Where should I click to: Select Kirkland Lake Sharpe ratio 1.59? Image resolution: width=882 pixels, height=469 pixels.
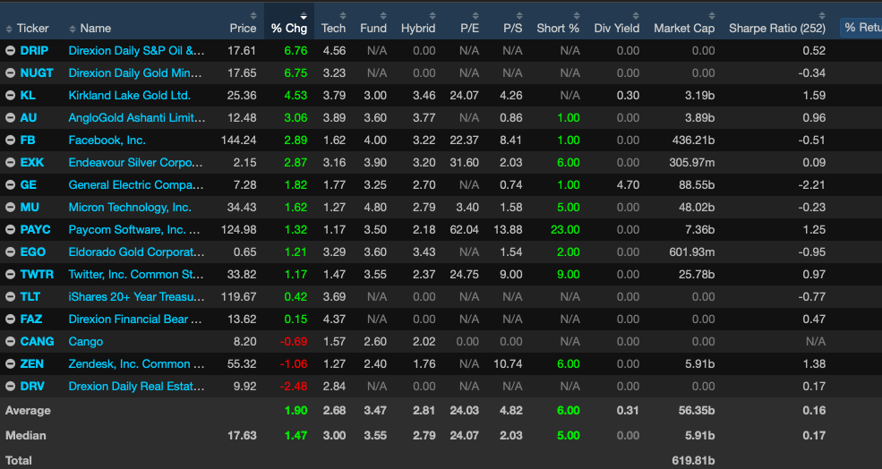pos(815,96)
